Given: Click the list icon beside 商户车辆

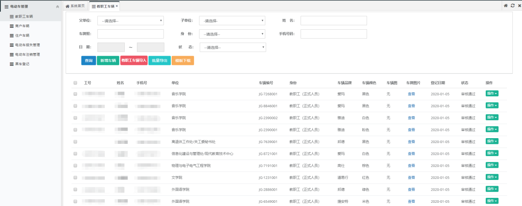Looking at the screenshot, I should click(x=11, y=26).
